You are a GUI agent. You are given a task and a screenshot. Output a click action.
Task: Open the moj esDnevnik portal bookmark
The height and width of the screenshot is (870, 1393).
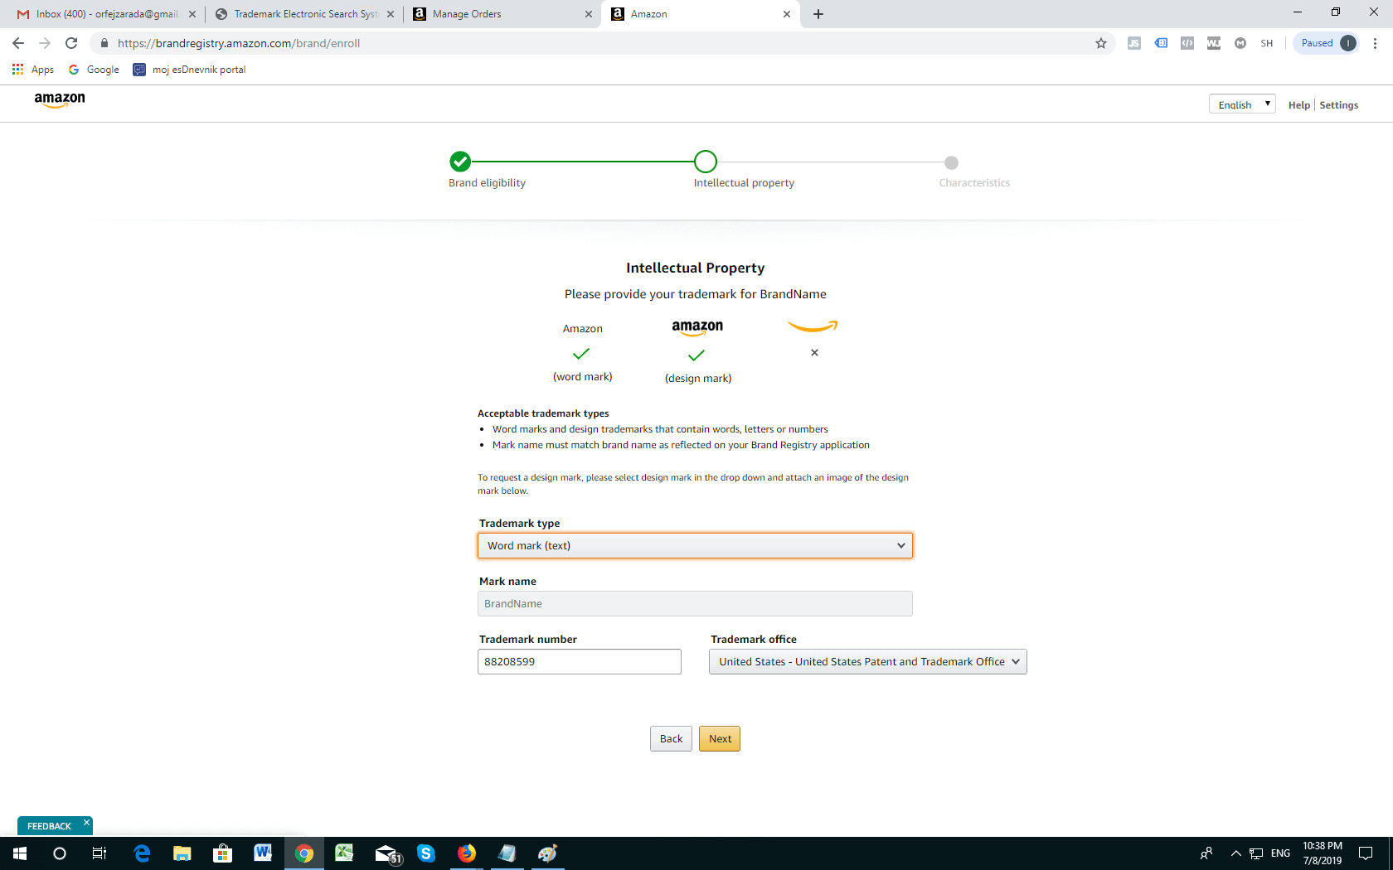tap(190, 70)
